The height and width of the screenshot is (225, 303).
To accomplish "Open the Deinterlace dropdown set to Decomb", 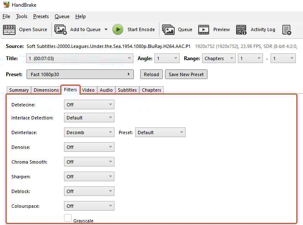I will point(89,132).
